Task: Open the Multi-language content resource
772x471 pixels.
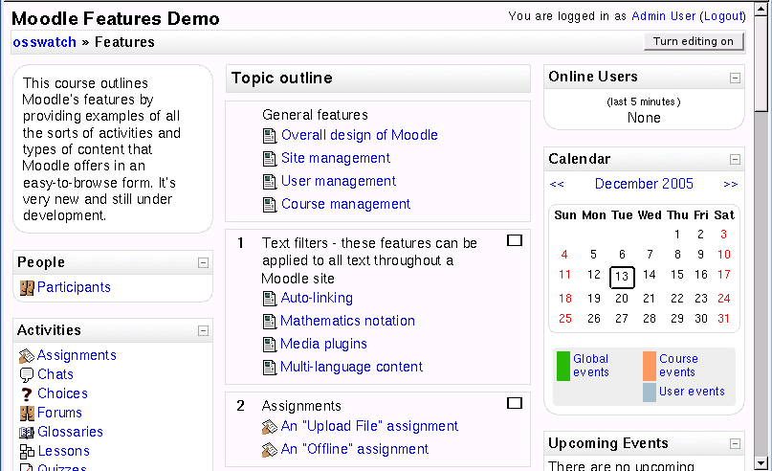Action: pos(351,367)
